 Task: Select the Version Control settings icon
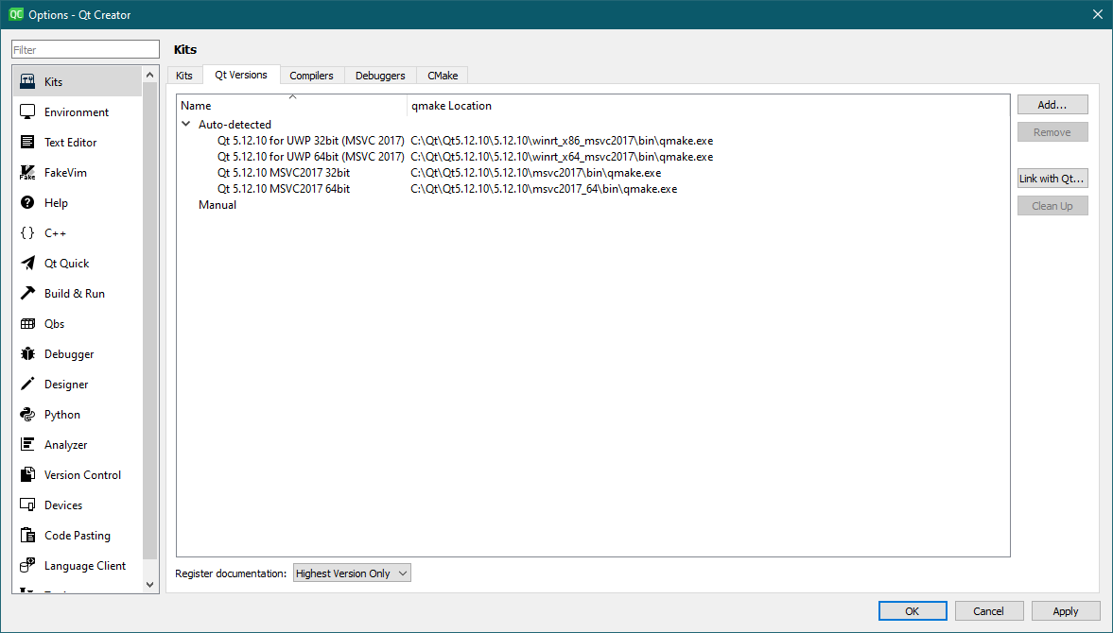[x=82, y=474]
